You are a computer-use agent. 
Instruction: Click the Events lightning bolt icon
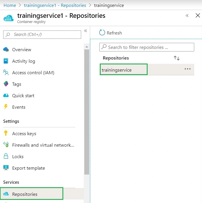[x=6, y=107]
